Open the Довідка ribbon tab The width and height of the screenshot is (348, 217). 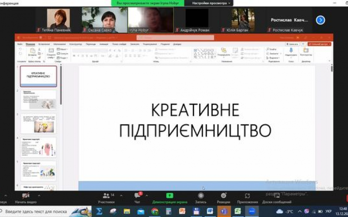point(177,44)
